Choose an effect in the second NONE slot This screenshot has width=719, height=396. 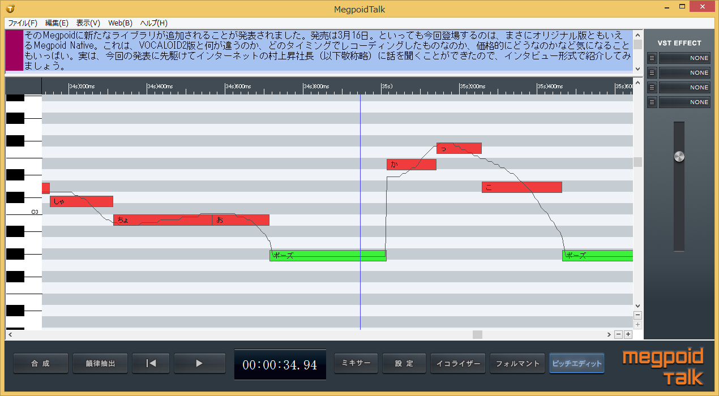(x=684, y=72)
